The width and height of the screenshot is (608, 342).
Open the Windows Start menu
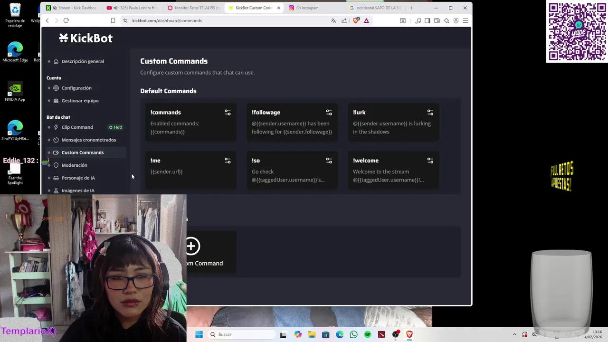199,334
